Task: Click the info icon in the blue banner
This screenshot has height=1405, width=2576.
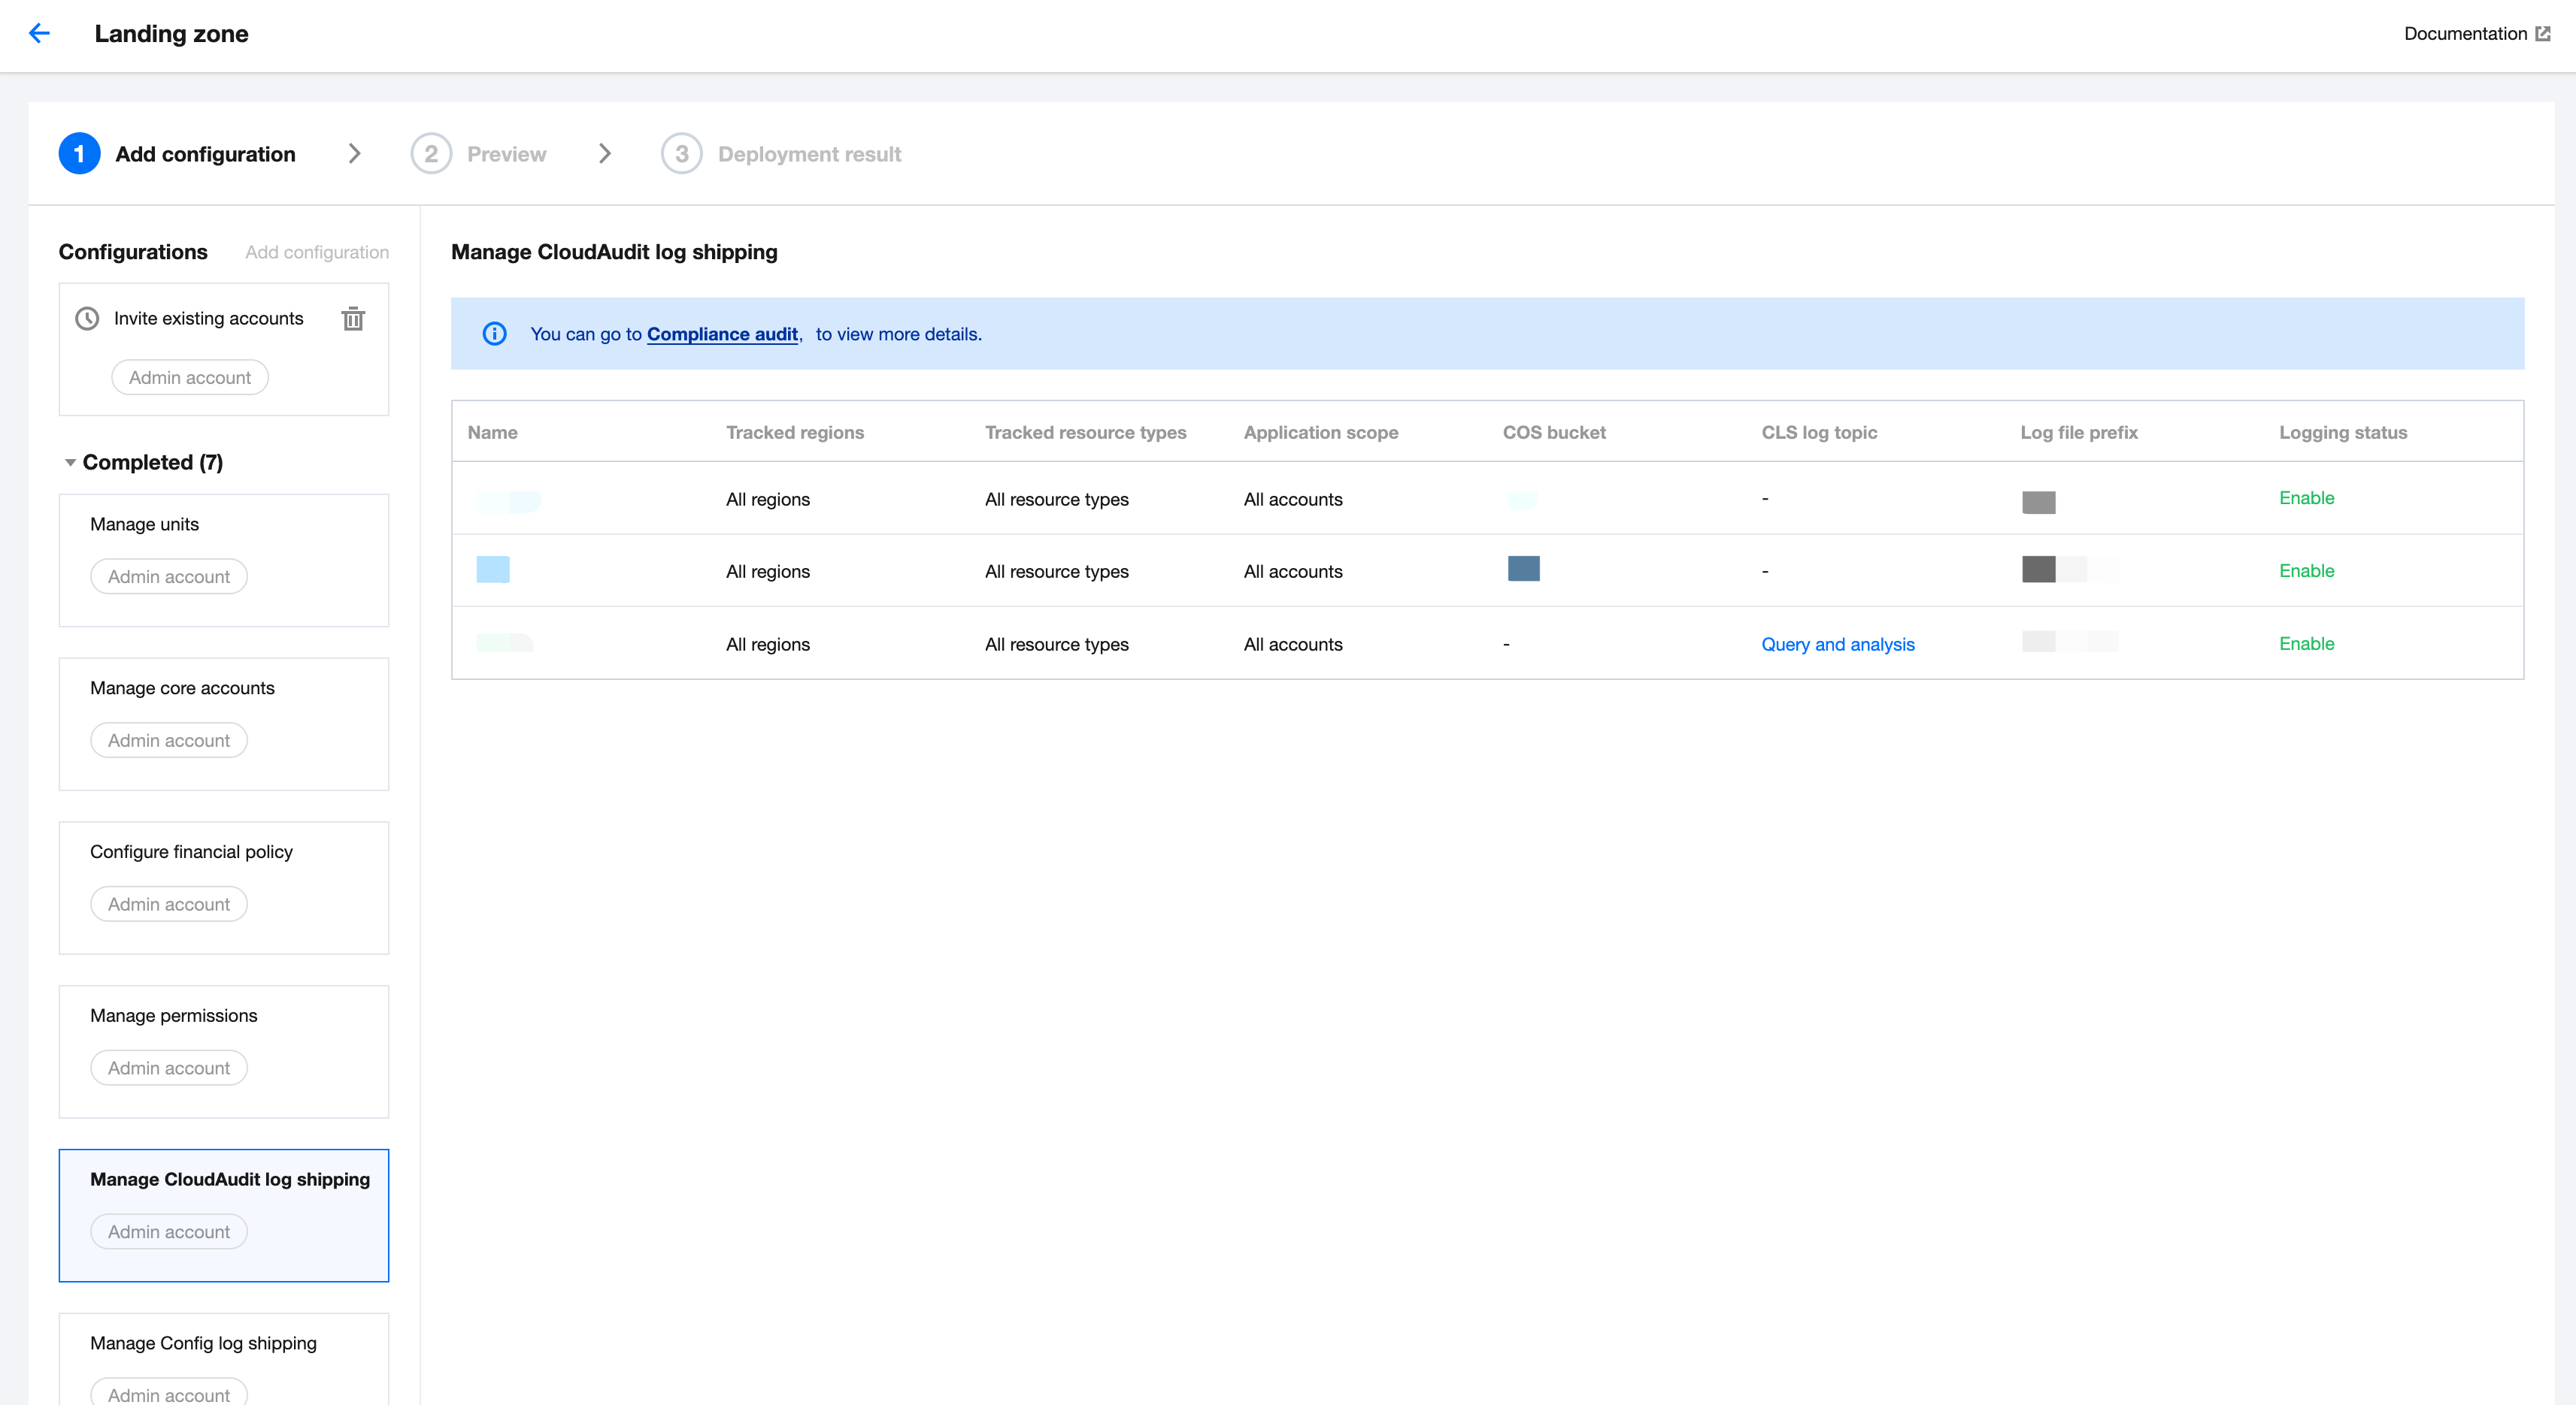Action: click(x=494, y=334)
